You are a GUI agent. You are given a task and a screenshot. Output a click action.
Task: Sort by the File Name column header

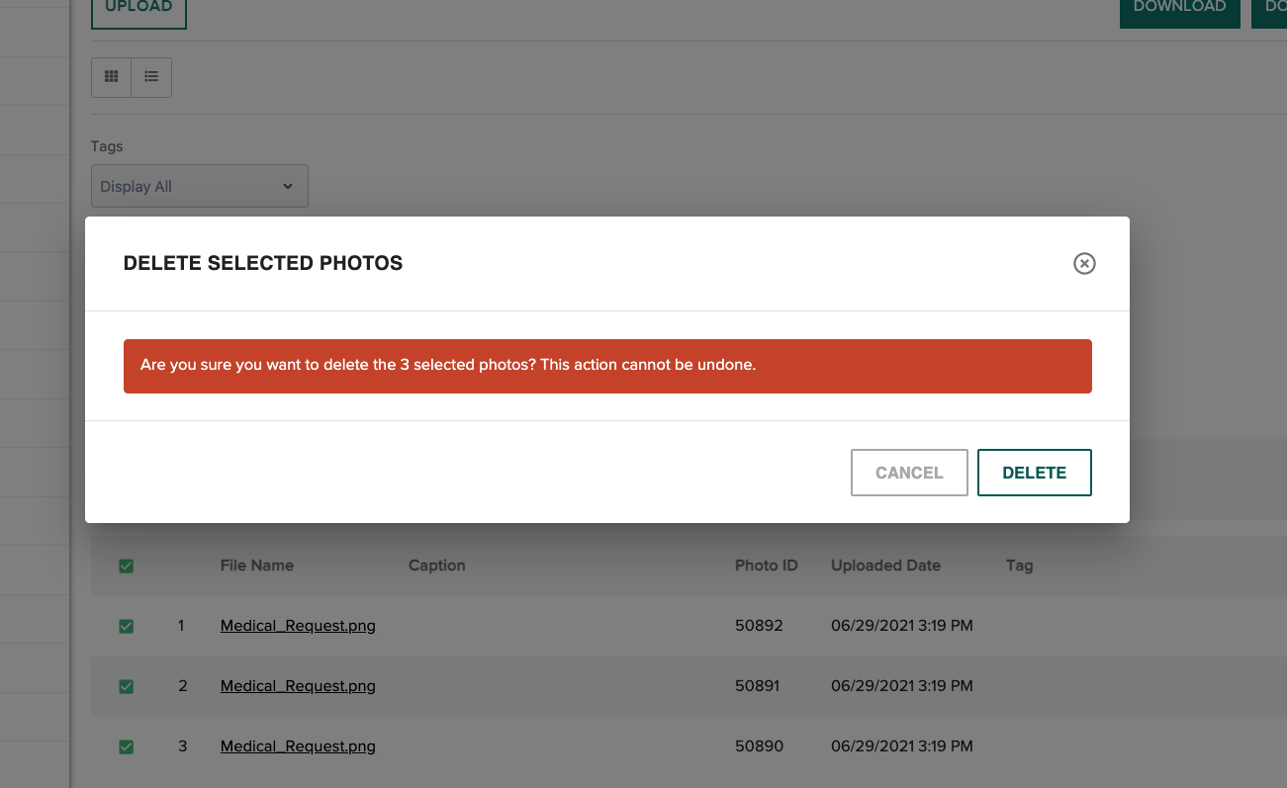(x=257, y=566)
